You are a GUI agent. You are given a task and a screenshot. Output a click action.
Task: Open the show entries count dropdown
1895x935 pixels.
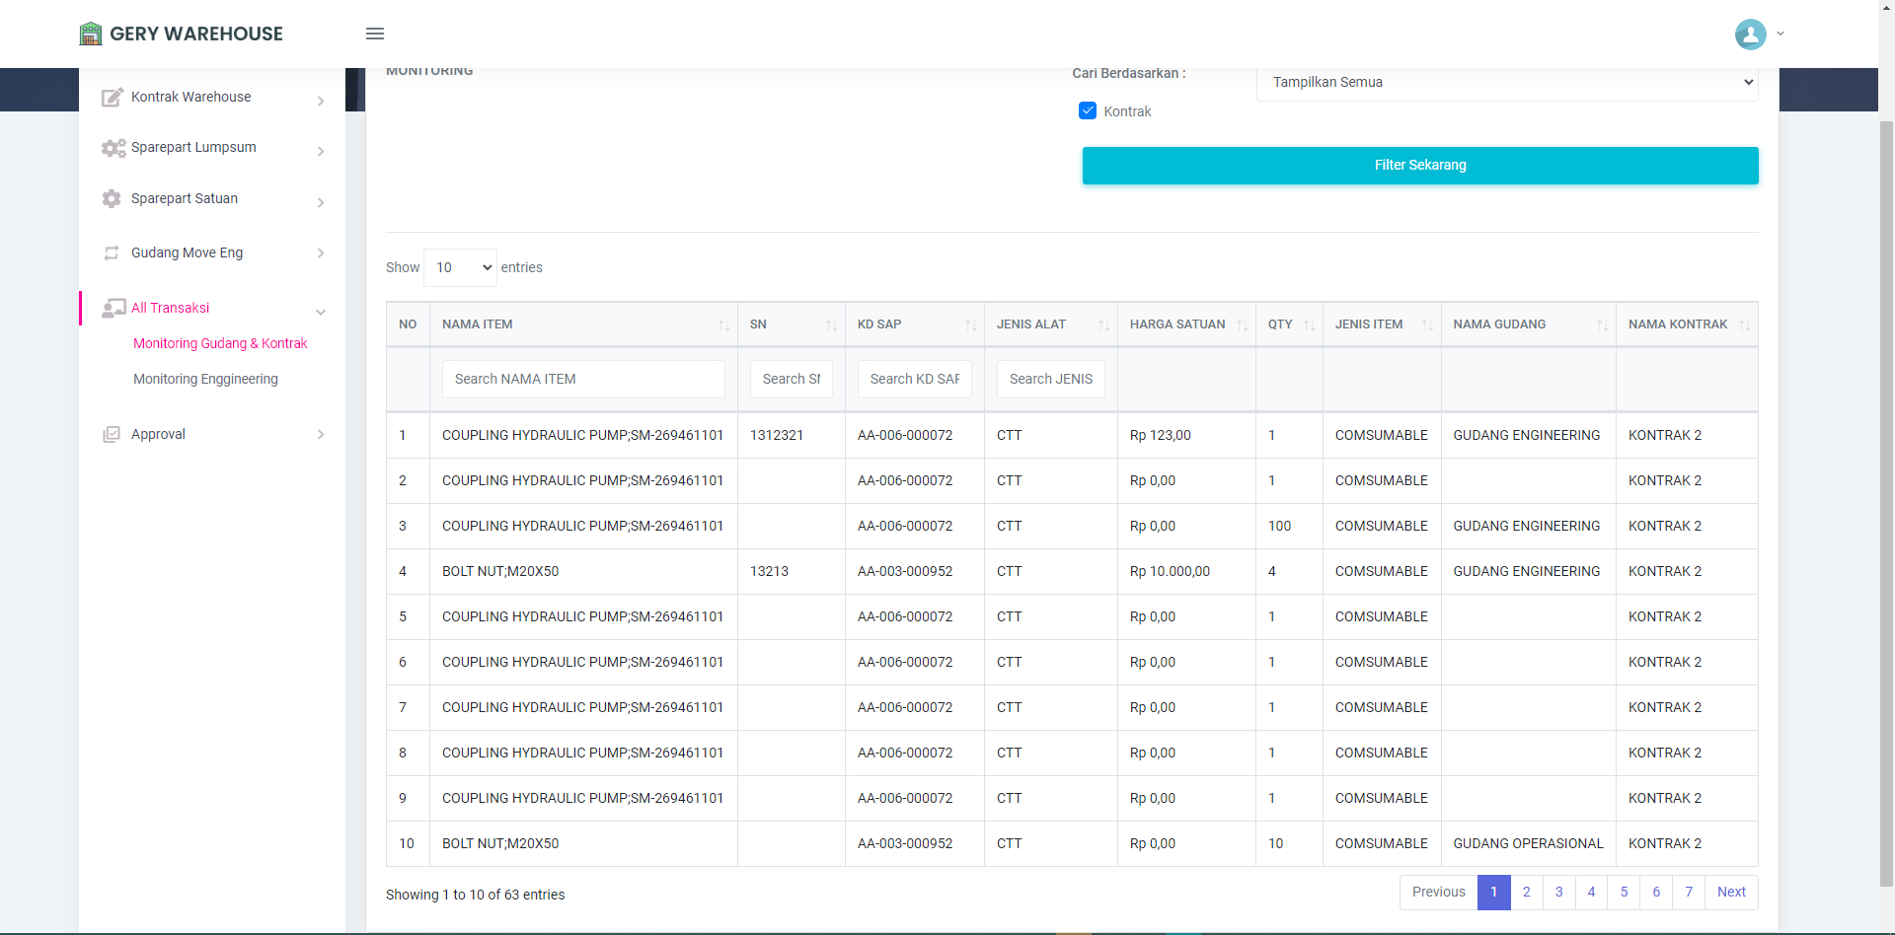(460, 268)
